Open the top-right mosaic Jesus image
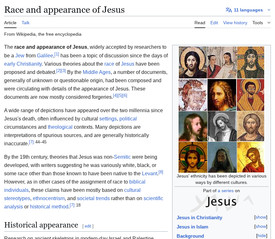The height and width of the screenshot is (239, 275). coord(250,62)
